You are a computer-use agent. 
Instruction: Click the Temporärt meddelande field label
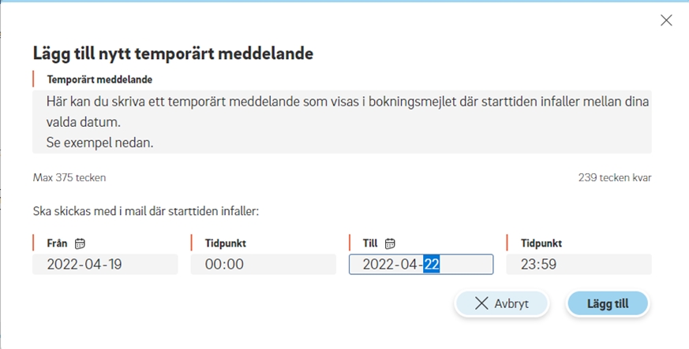click(99, 80)
